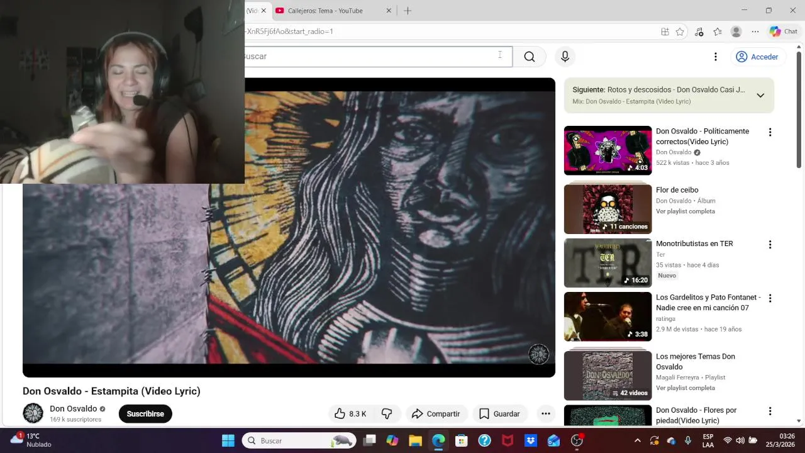The width and height of the screenshot is (805, 453).
Task: Open more actions ellipsis below the video
Action: tap(546, 413)
